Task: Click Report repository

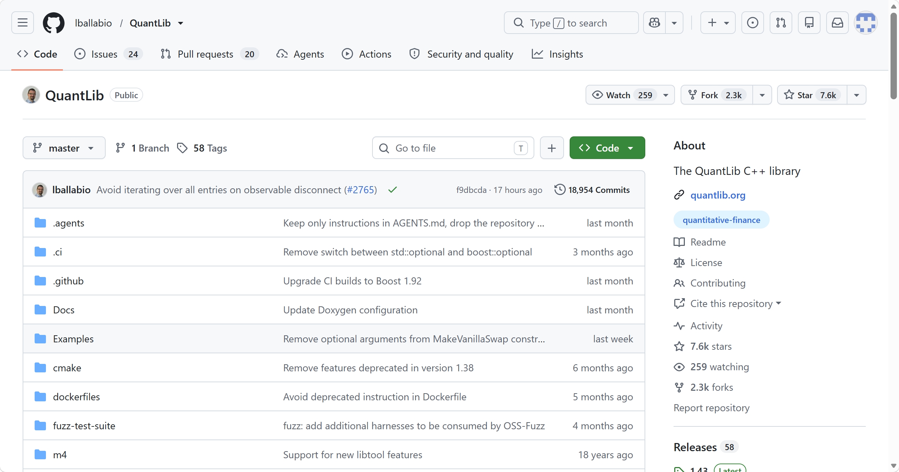Action: (x=711, y=408)
